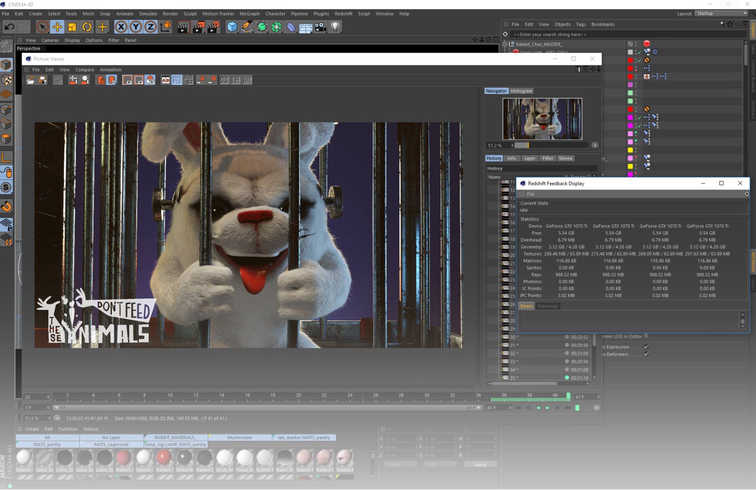This screenshot has width=756, height=490.
Task: Open the Redshift menu
Action: click(x=343, y=13)
